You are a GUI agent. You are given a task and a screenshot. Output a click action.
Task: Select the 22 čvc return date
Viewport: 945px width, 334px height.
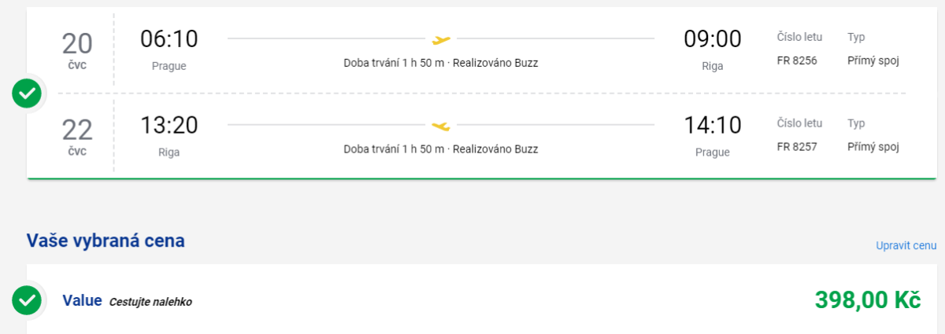77,137
